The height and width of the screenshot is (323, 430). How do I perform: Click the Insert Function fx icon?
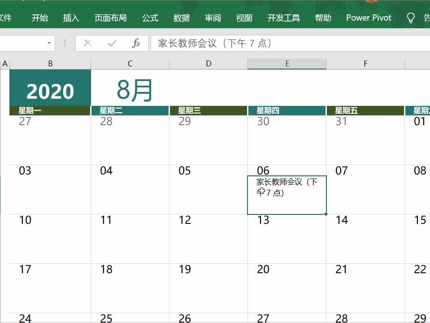pyautogui.click(x=137, y=43)
